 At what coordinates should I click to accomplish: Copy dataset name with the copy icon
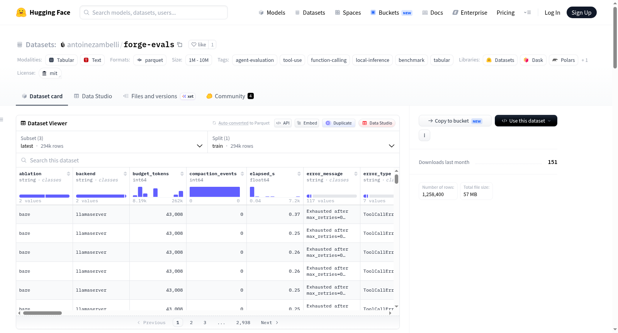(180, 44)
